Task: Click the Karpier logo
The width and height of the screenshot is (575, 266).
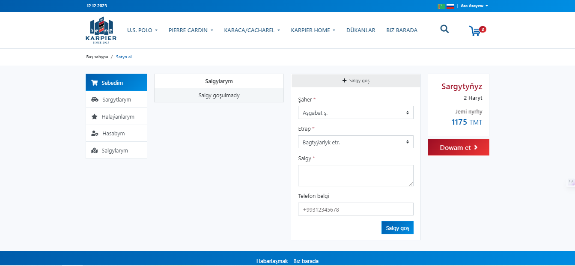Action: [101, 30]
